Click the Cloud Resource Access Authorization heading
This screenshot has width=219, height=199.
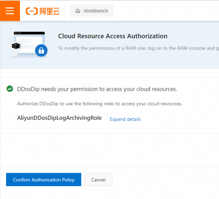click(x=113, y=36)
